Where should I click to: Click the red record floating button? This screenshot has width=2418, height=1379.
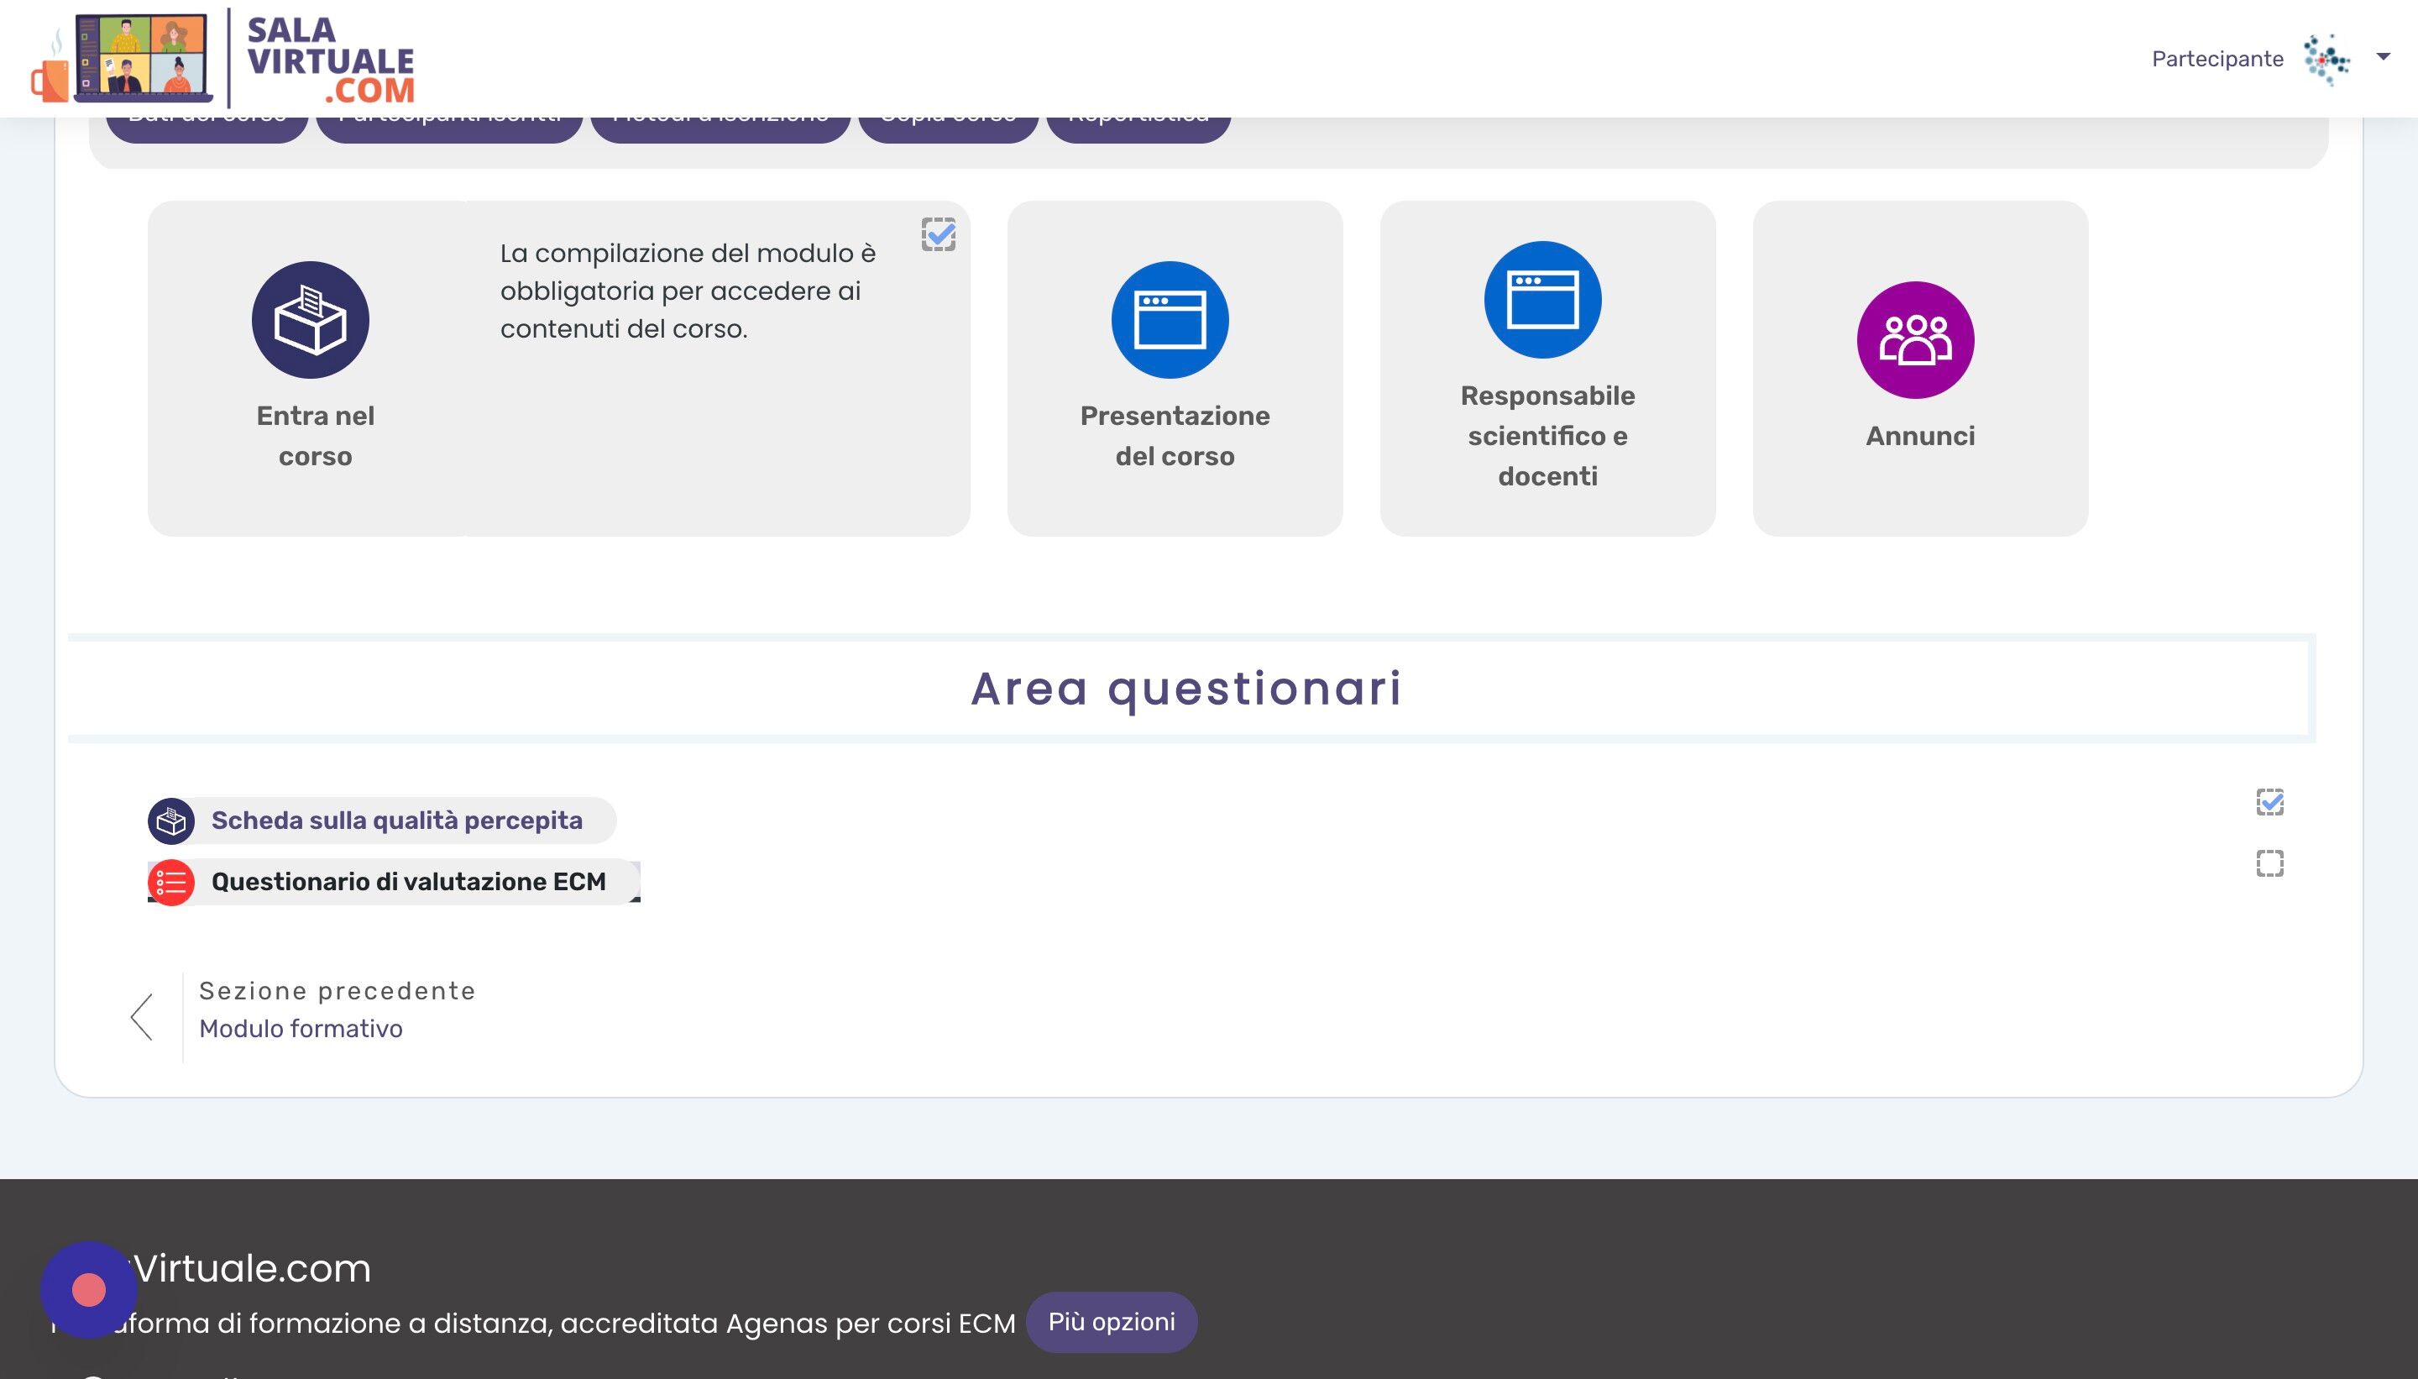pyautogui.click(x=89, y=1290)
